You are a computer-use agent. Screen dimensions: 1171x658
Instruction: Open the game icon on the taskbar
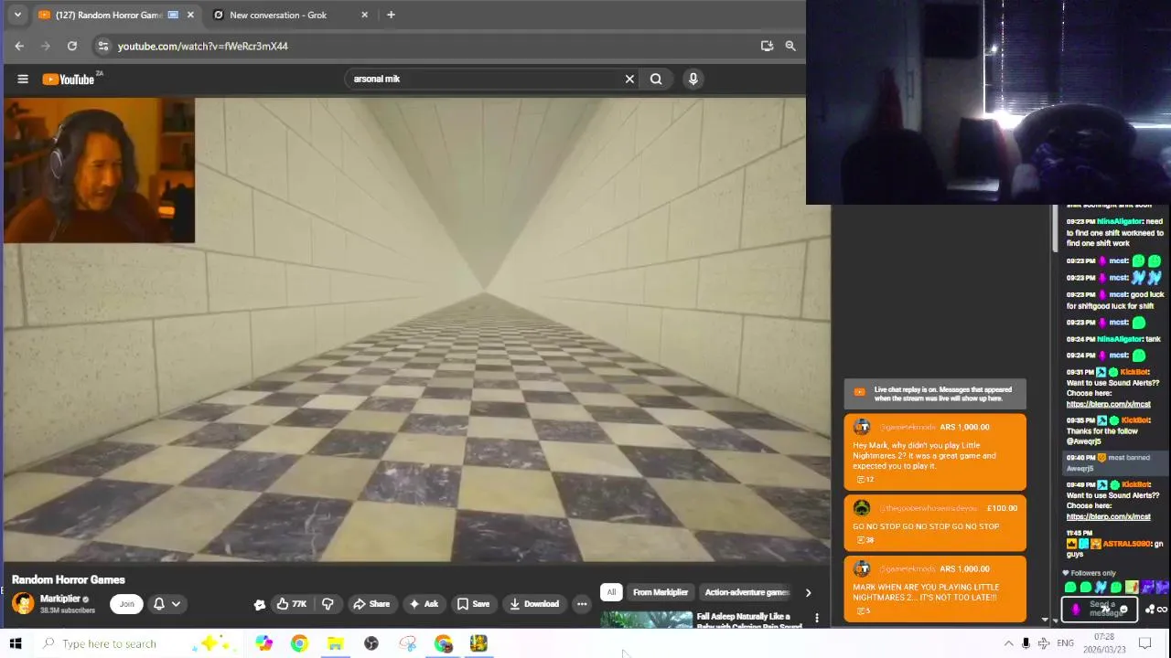(478, 643)
